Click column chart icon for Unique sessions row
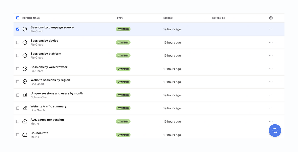 click(x=25, y=95)
